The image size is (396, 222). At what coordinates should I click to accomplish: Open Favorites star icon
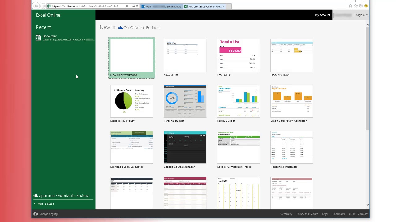click(x=356, y=6)
